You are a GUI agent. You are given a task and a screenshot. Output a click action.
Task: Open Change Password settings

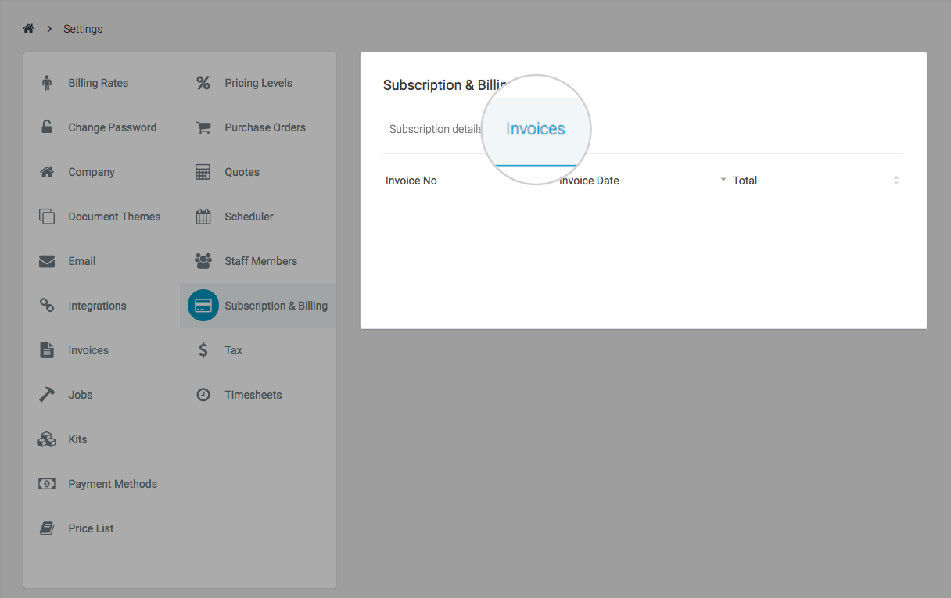(112, 127)
